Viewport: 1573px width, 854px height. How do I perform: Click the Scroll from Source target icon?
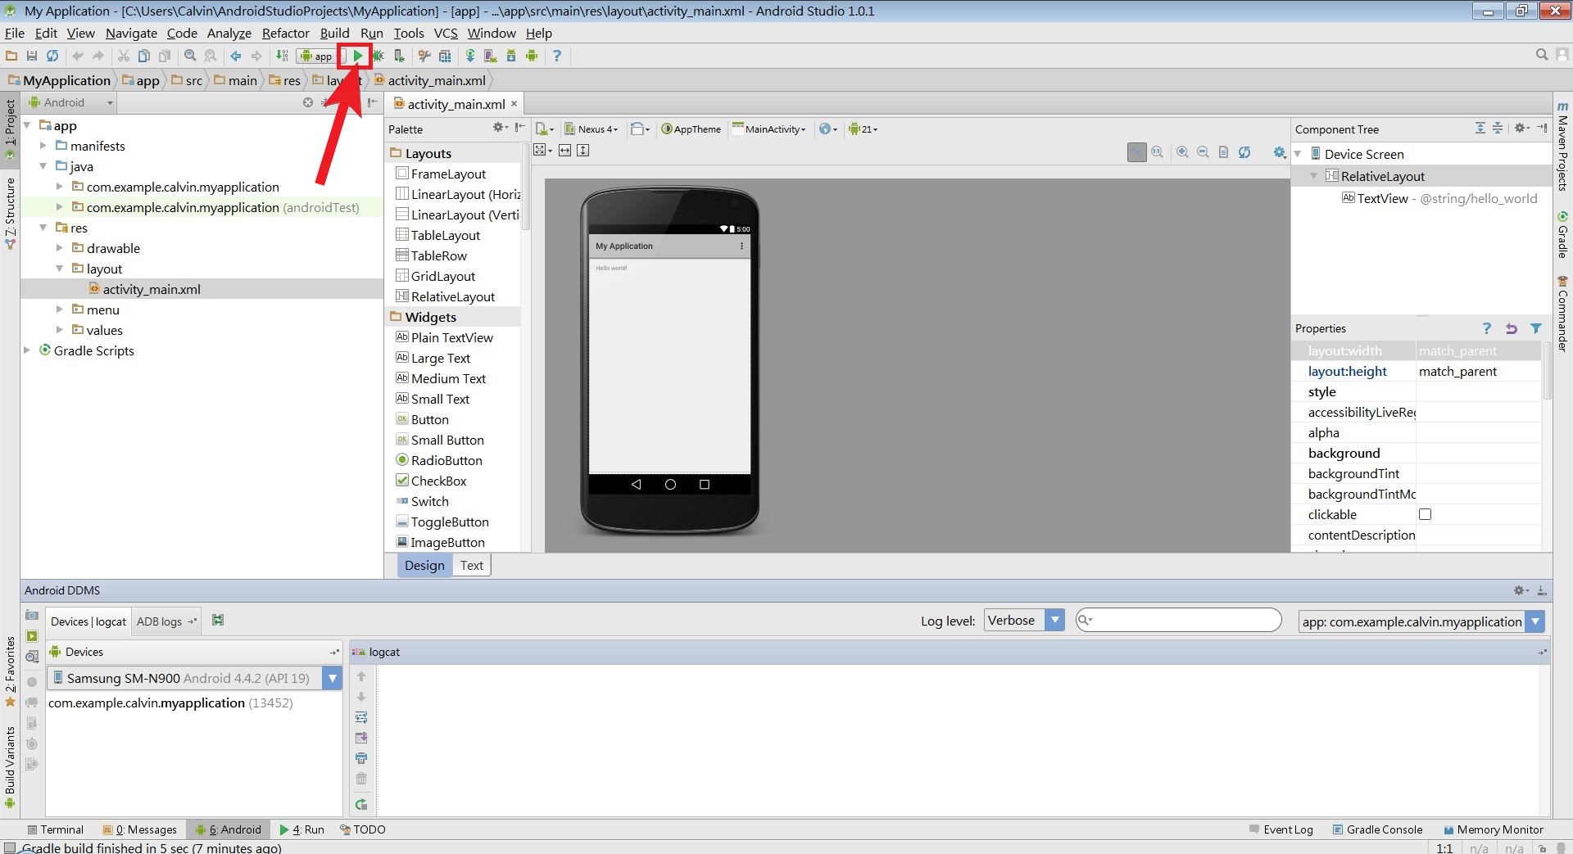pos(308,102)
